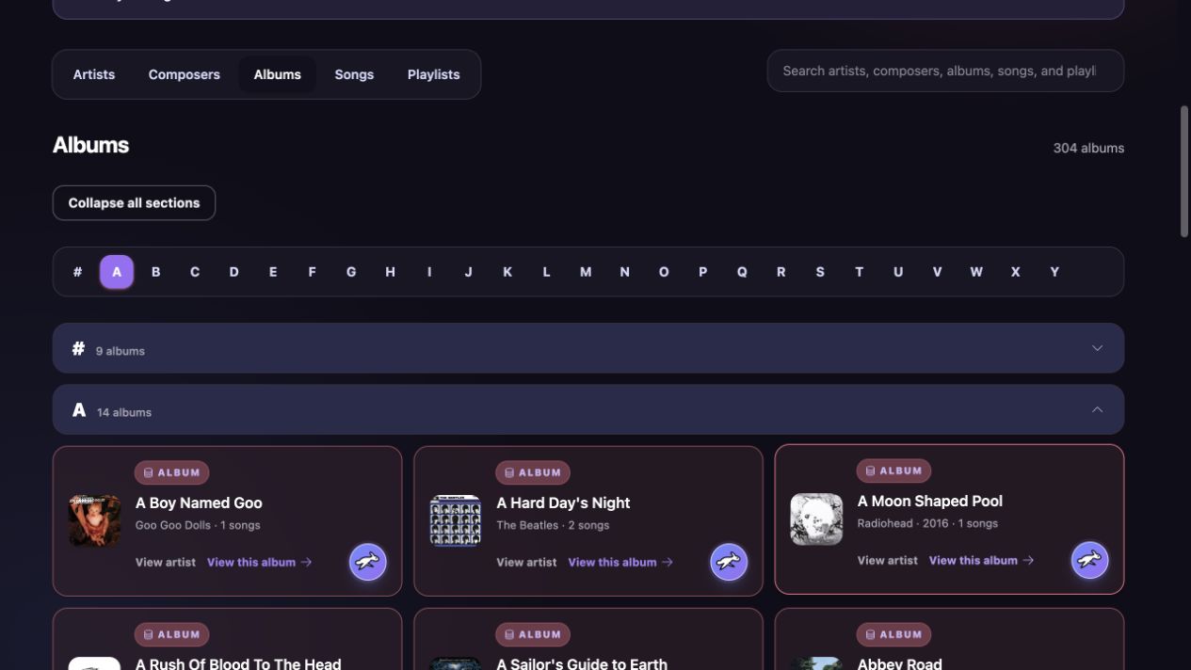
Task: Open the Playlists tab
Action: (434, 74)
